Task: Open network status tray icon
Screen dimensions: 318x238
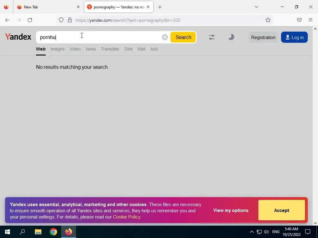Action: click(259, 232)
